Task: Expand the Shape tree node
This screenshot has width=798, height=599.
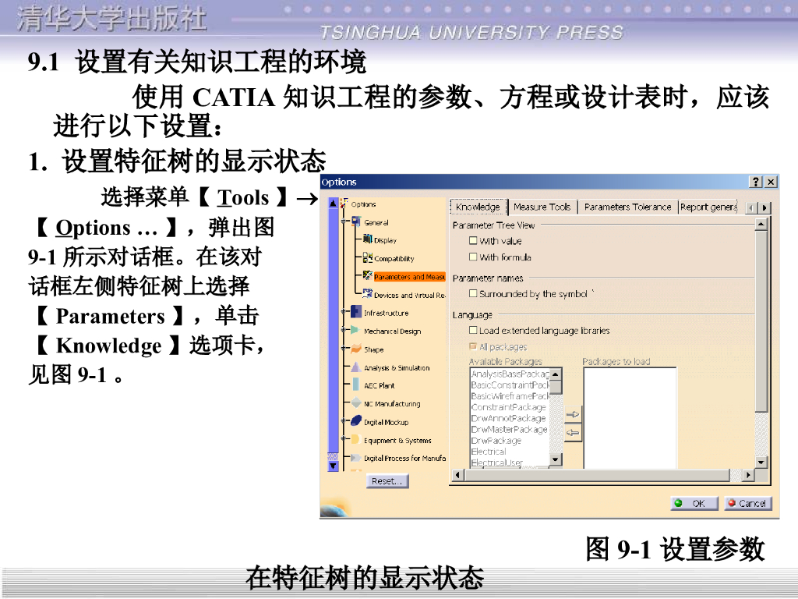Action: pos(344,349)
